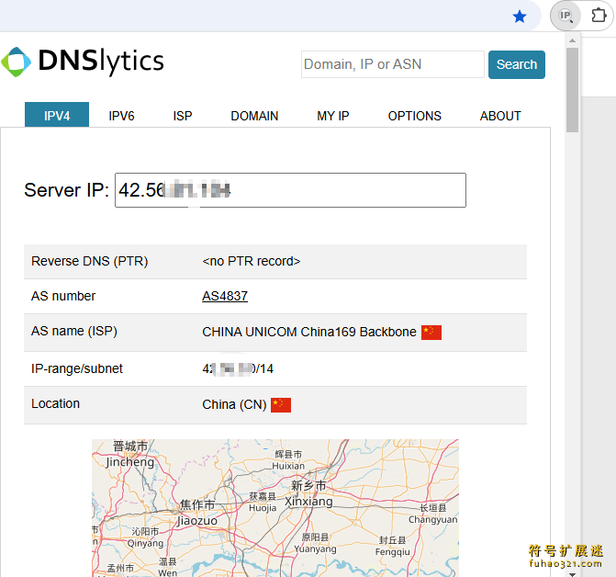The image size is (616, 577).
Task: Click inside the Server IP field
Action: coord(290,190)
